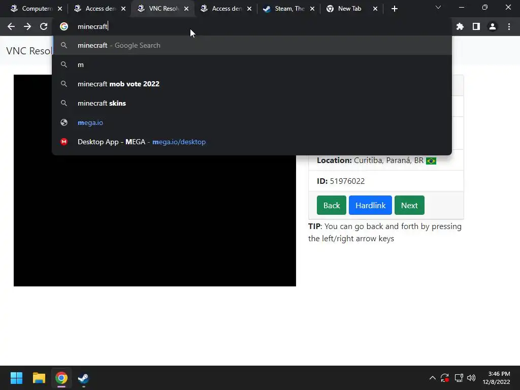Open File Explorer from the taskbar
520x390 pixels.
click(x=39, y=378)
